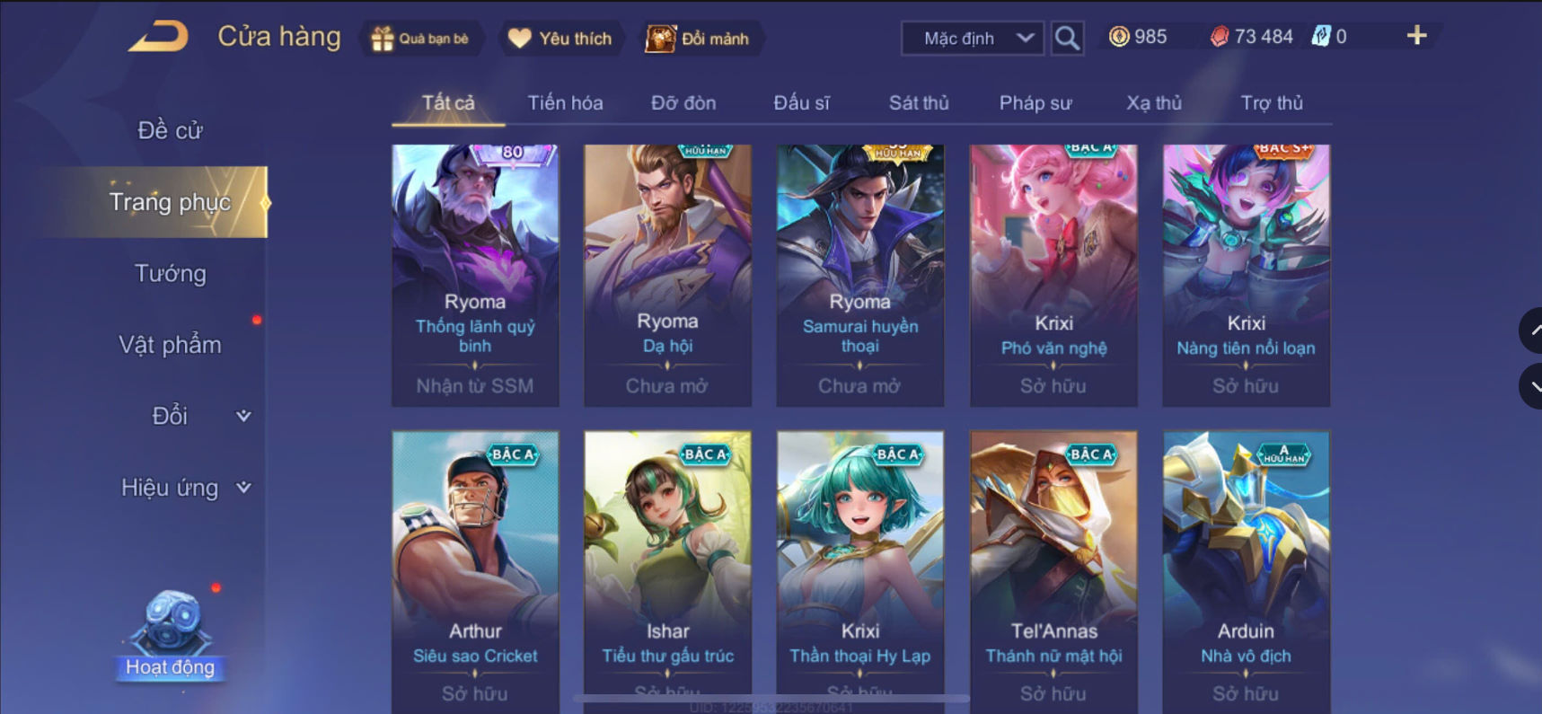Tap the gold coin balance 985
Screen dimensions: 1542x714
[x=1138, y=37]
